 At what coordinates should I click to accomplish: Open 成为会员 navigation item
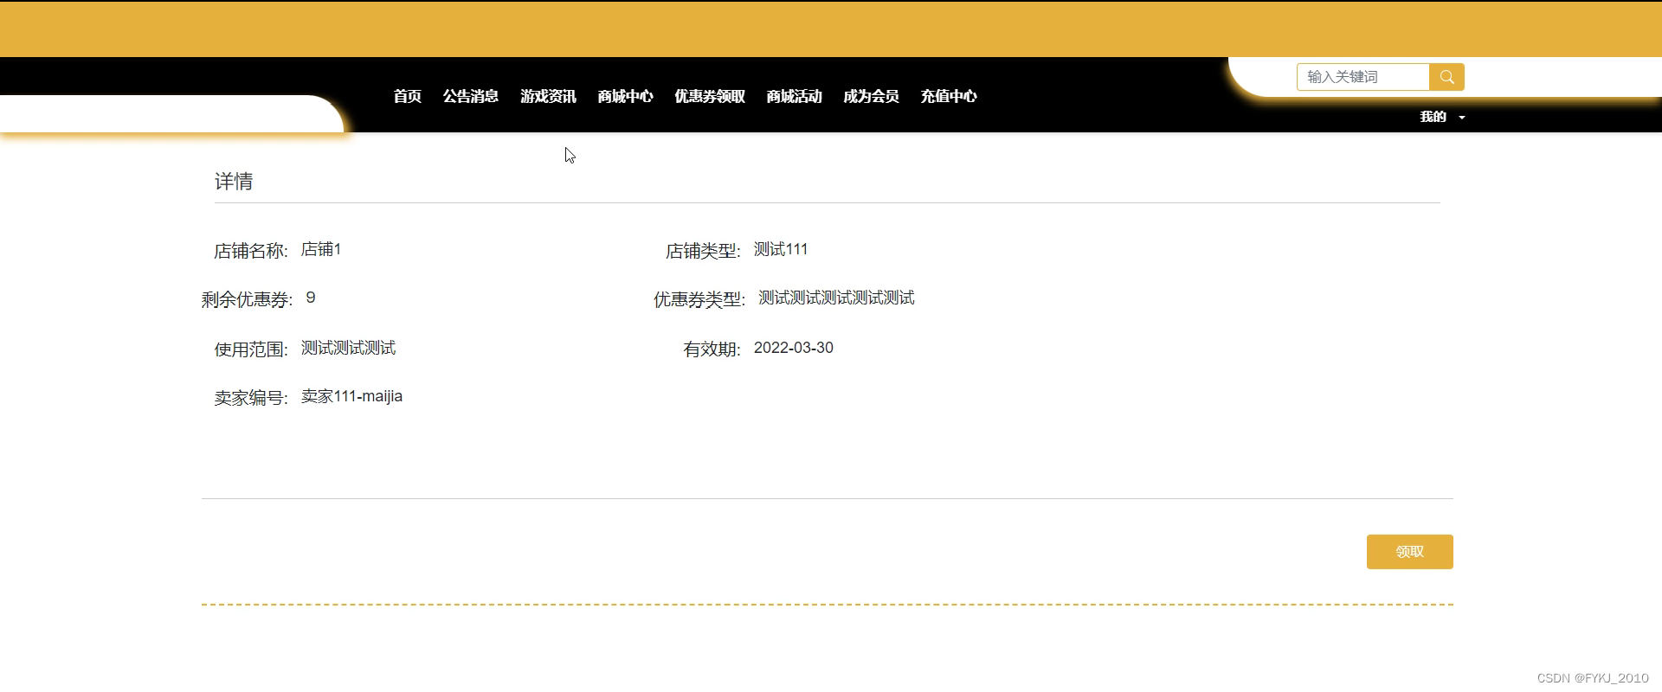pos(871,96)
